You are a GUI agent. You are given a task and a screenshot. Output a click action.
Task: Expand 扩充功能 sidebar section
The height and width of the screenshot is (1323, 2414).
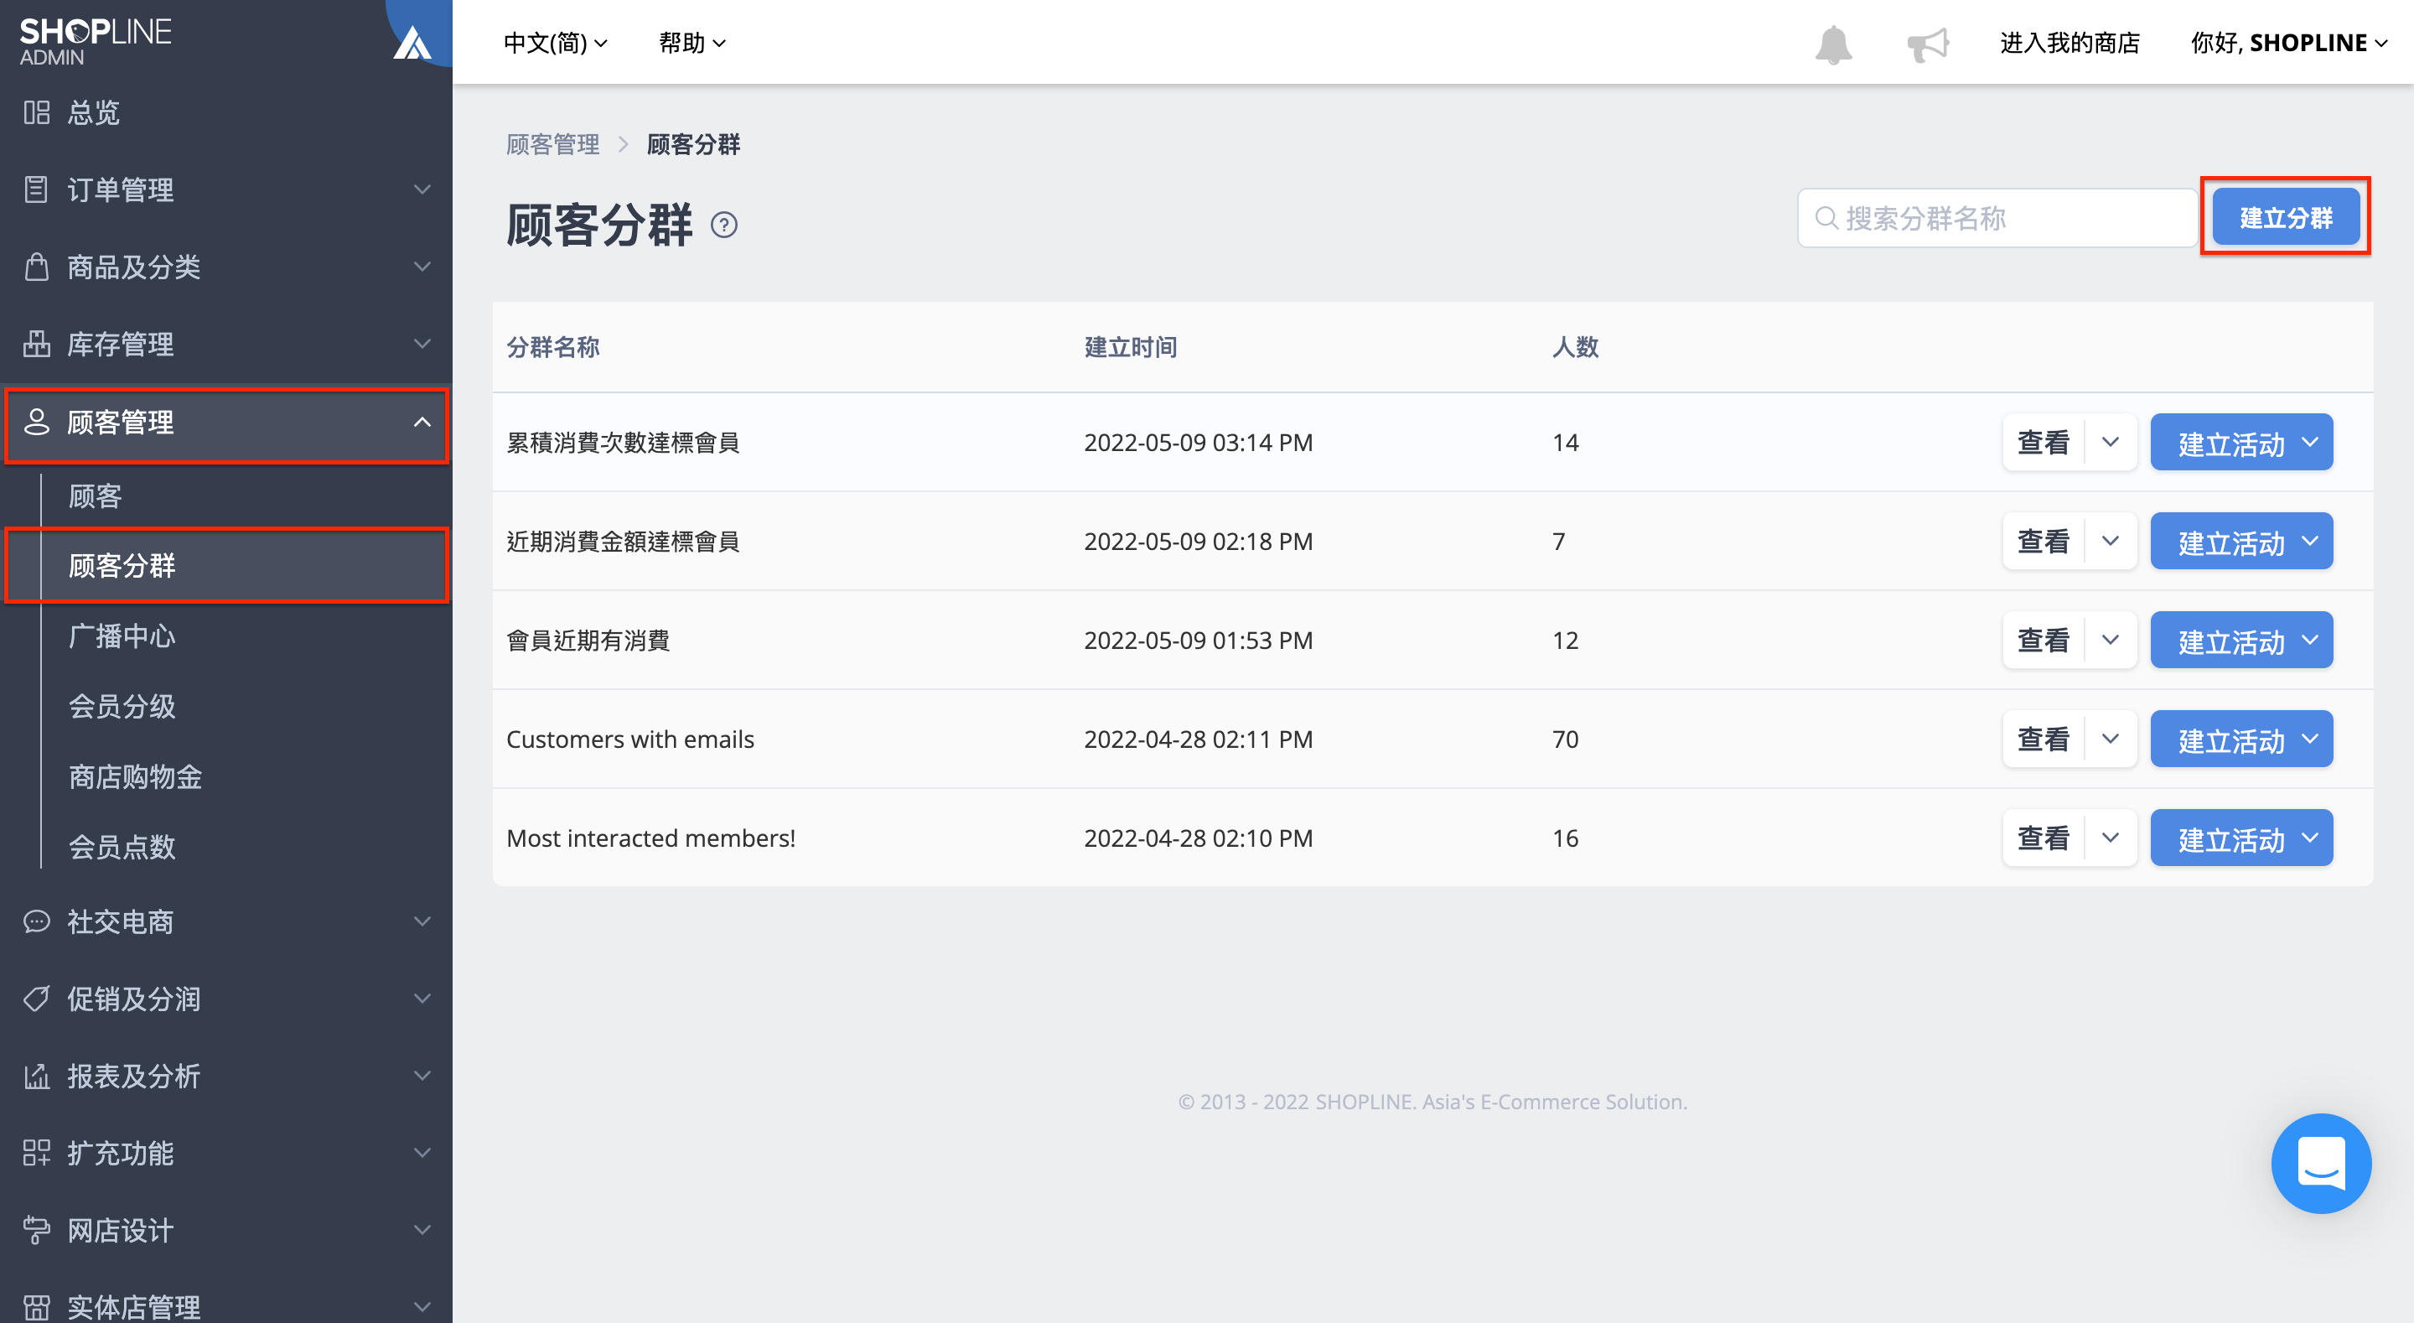[422, 1152]
